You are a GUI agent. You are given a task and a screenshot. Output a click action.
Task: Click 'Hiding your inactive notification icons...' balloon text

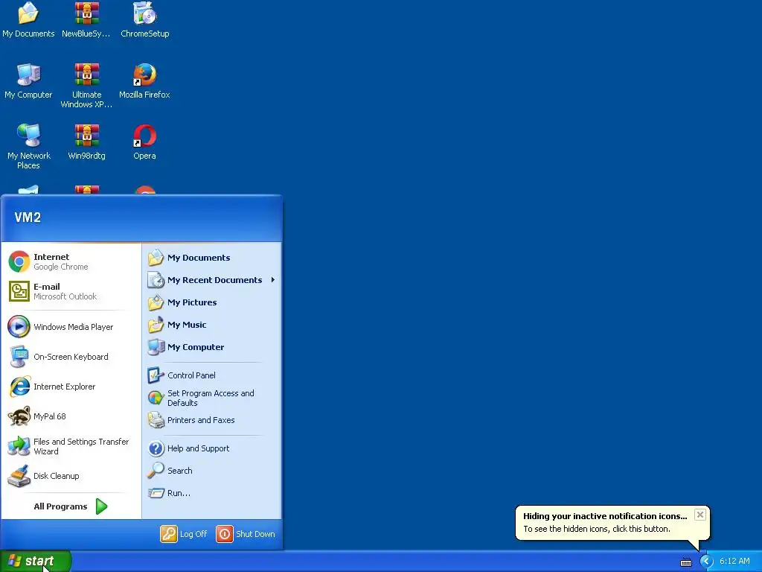(605, 516)
